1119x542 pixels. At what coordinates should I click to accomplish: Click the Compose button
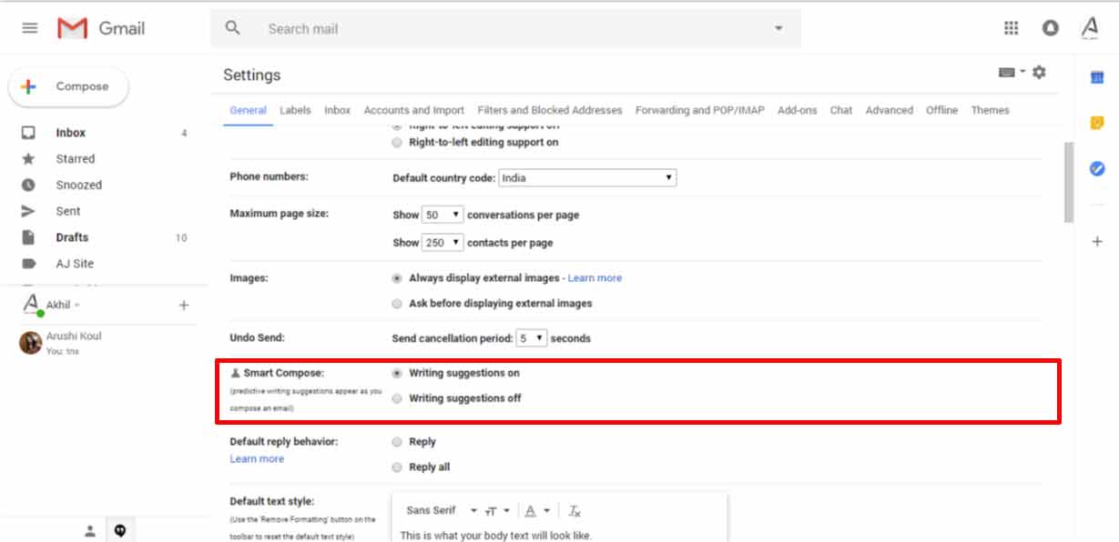68,86
